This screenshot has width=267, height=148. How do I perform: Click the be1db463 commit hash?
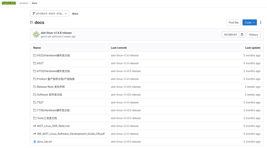tap(230, 34)
